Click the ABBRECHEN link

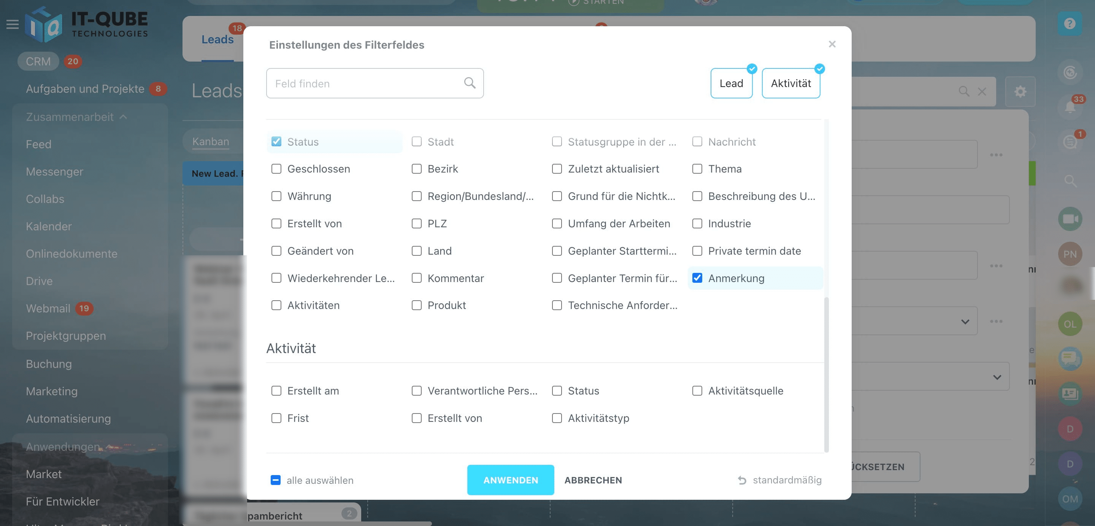point(593,480)
